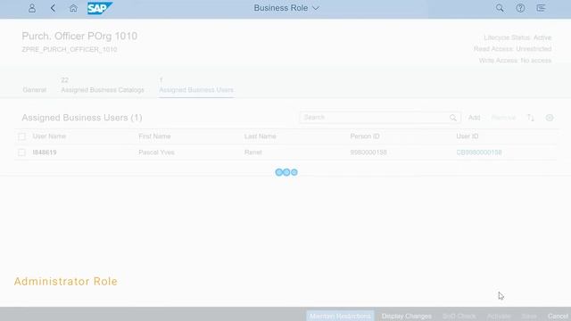
Task: Open the table settings gear icon
Action: [550, 118]
